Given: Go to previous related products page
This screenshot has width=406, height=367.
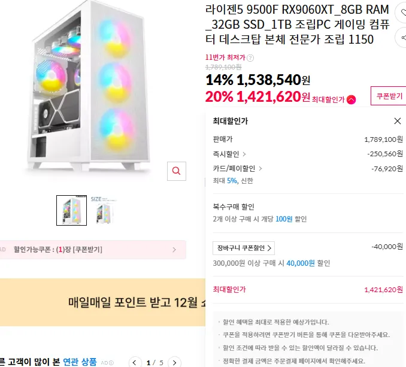Looking at the screenshot, I should pyautogui.click(x=136, y=362).
